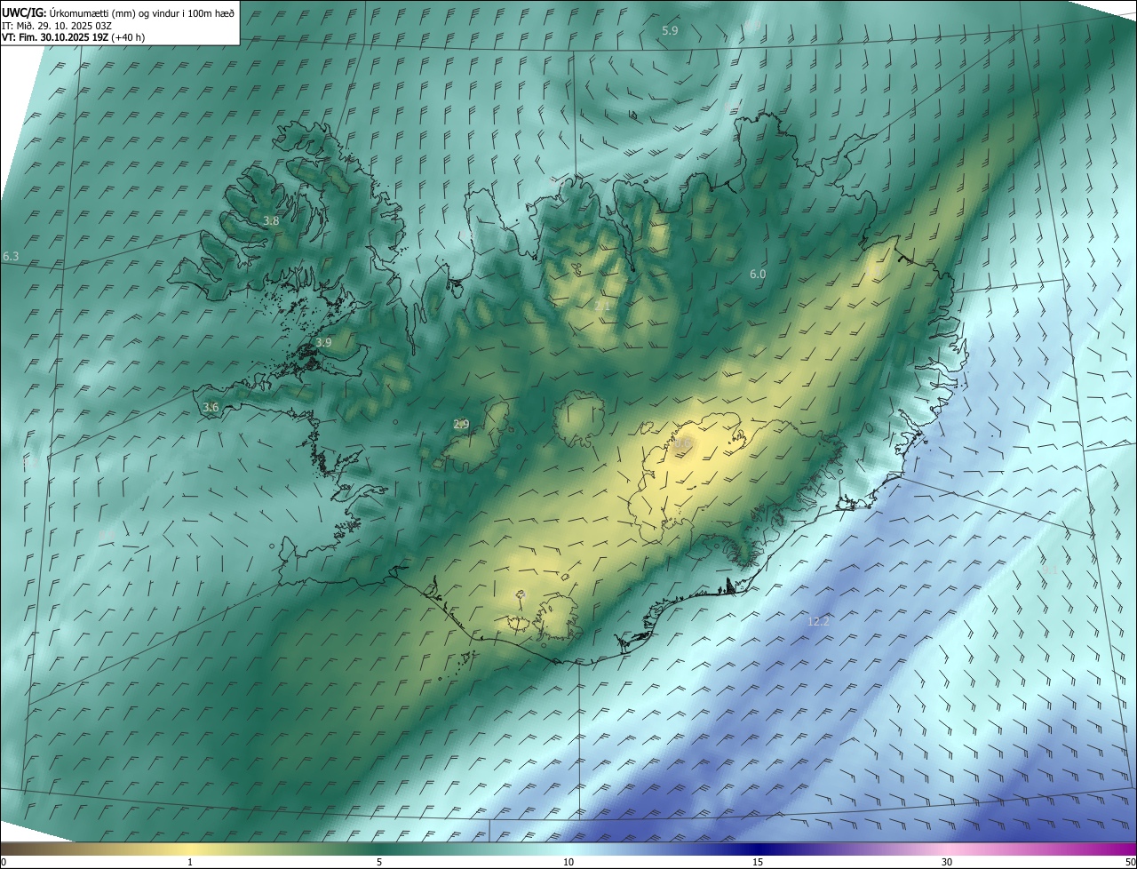Image resolution: width=1137 pixels, height=869 pixels.
Task: Click the 6.0 value label in northeast Iceland
Action: click(758, 275)
